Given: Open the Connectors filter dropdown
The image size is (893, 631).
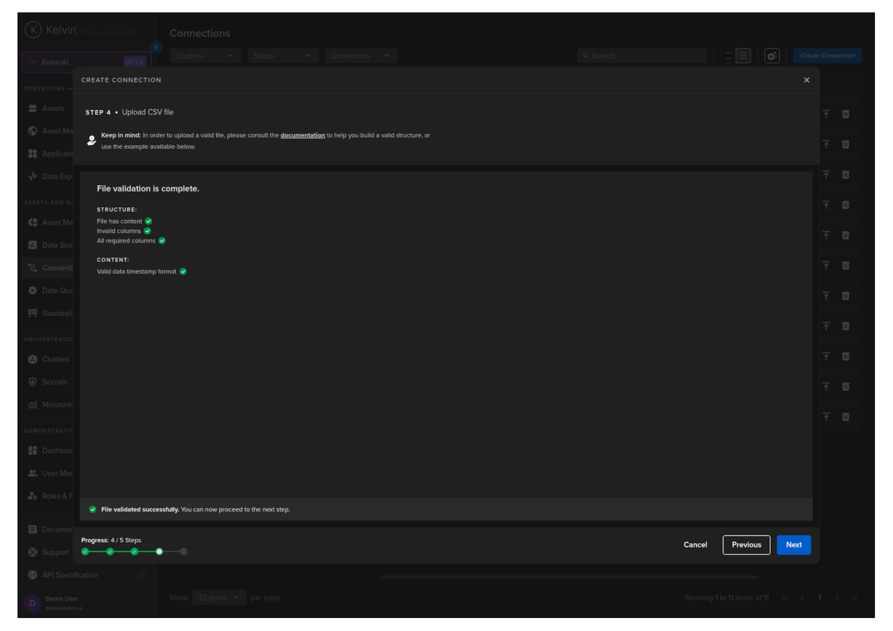Looking at the screenshot, I should [360, 56].
